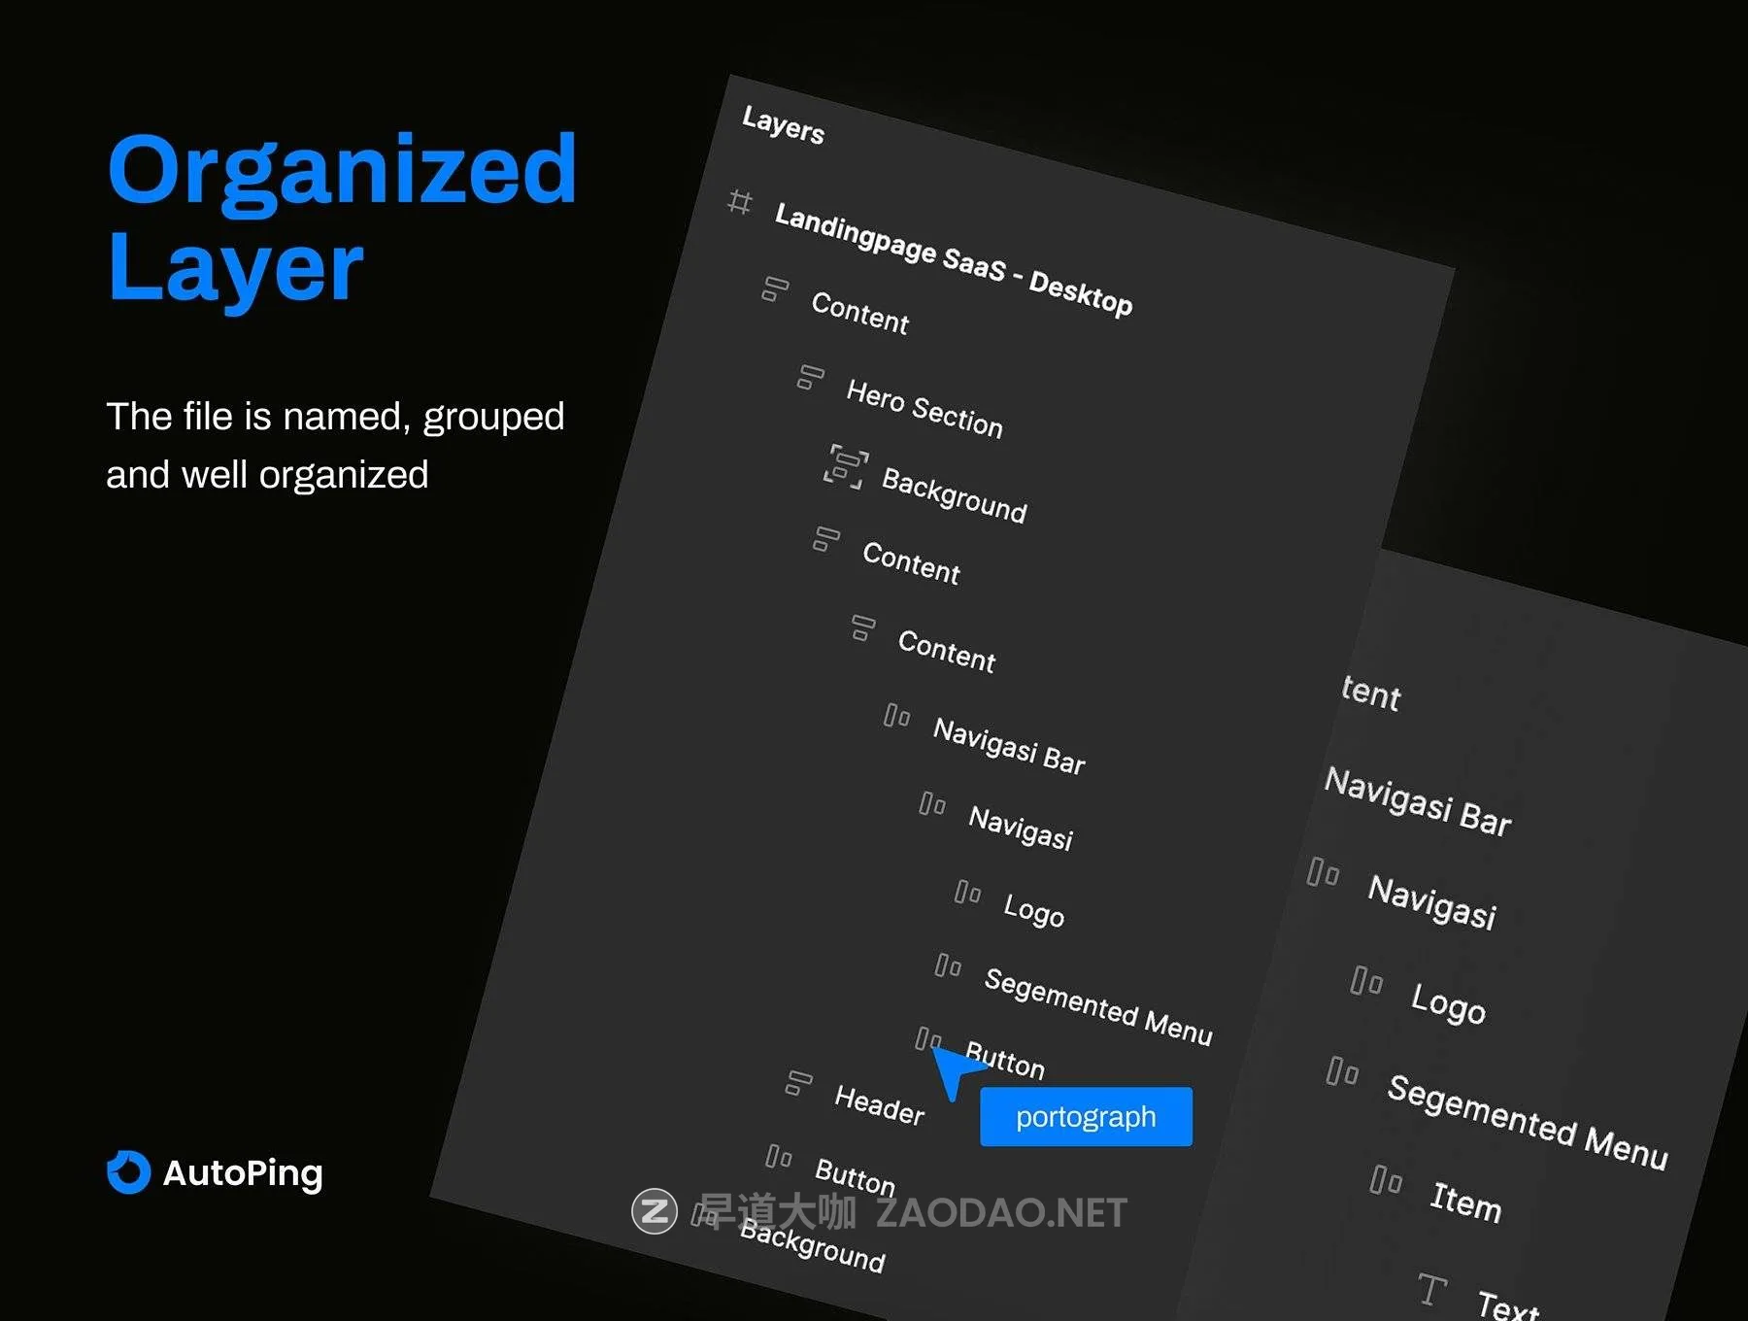The height and width of the screenshot is (1321, 1748).
Task: Click the blue portograph cursor label
Action: (1086, 1117)
